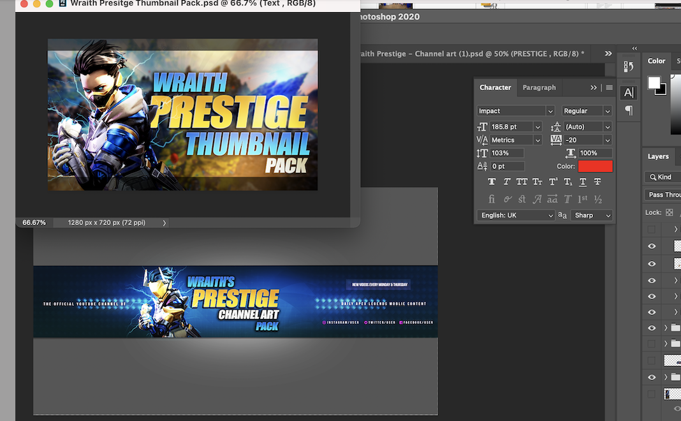Open the -20 tracking dropdown
681x421 pixels.
click(x=608, y=140)
